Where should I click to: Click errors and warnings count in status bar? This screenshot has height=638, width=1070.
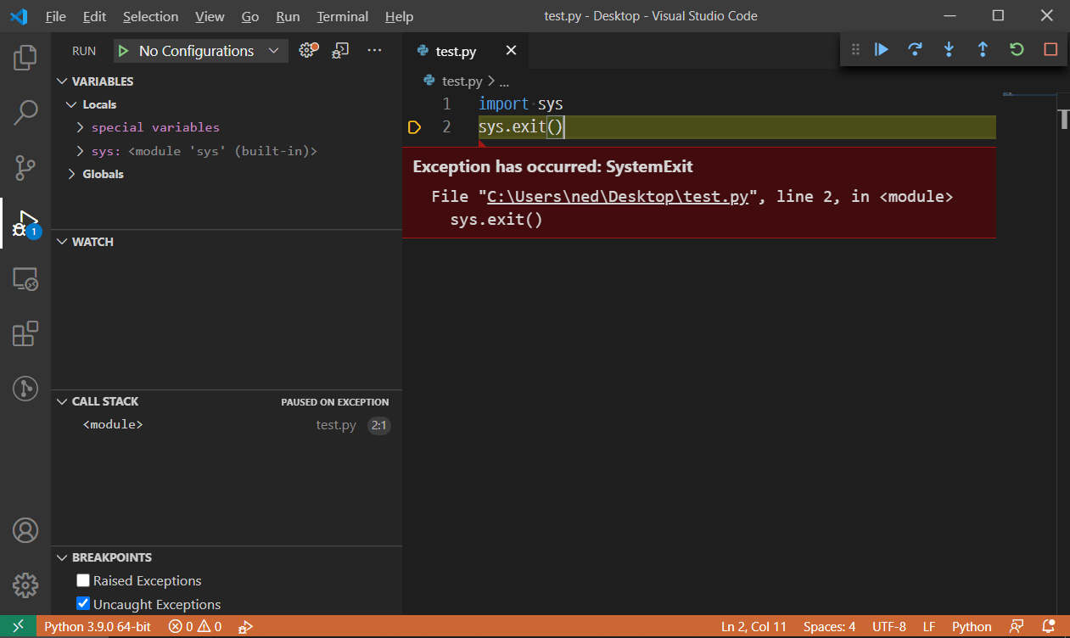(195, 627)
